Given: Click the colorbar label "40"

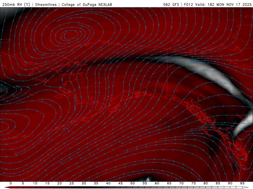Looking at the screenshot, I should pyautogui.click(x=108, y=183).
